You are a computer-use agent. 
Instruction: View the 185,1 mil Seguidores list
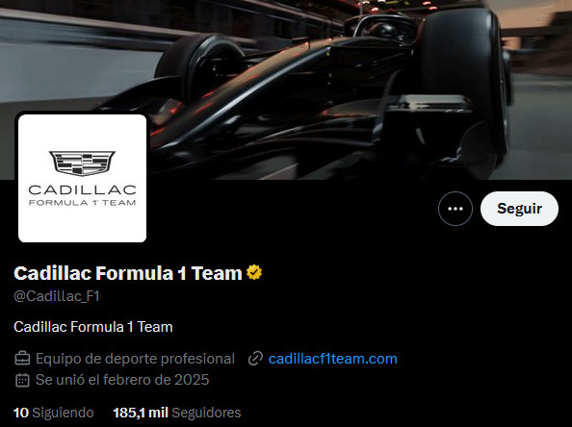point(177,413)
